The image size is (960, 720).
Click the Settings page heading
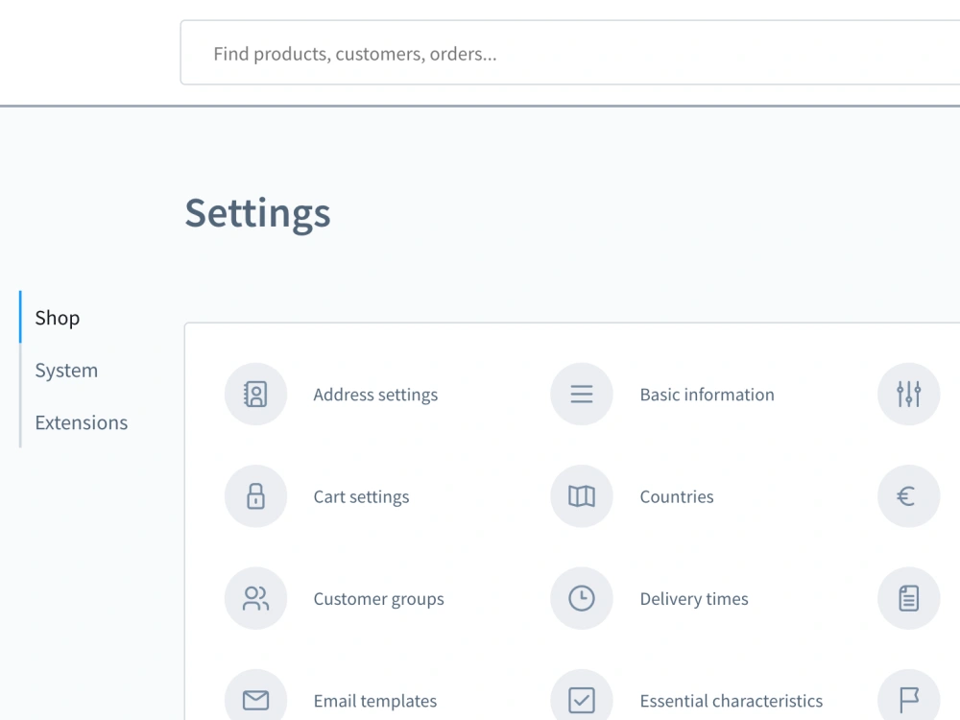pyautogui.click(x=257, y=214)
